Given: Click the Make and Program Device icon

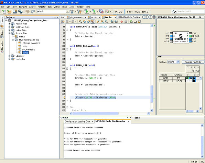Looking at the screenshot, I should [x=87, y=12].
